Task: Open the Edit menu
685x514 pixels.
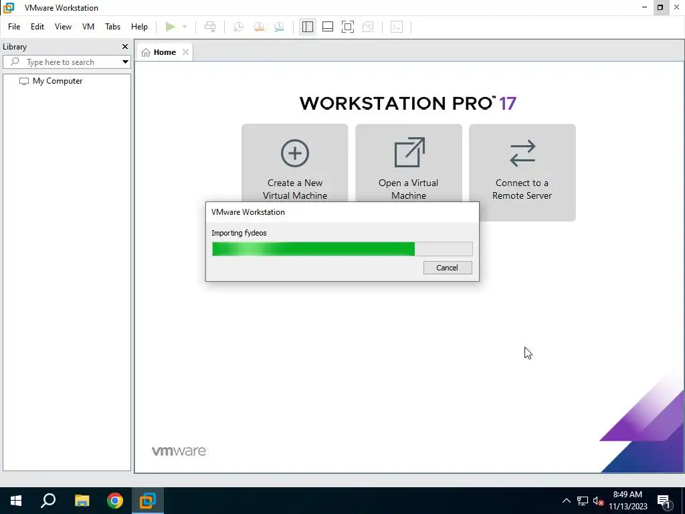Action: point(37,27)
